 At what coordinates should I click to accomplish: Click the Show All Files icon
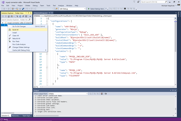point(26,16)
